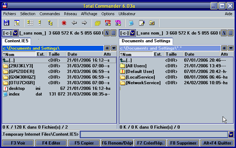Click the 29U3KLY3 folder icon
Image resolution: width=236 pixels, height=148 pixels.
(6, 66)
